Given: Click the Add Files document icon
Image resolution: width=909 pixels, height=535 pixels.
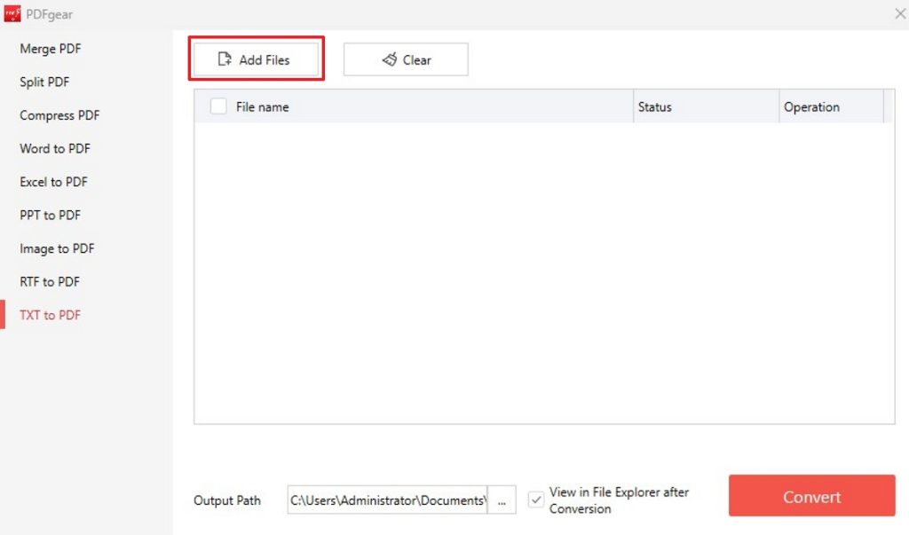Looking at the screenshot, I should click(225, 59).
